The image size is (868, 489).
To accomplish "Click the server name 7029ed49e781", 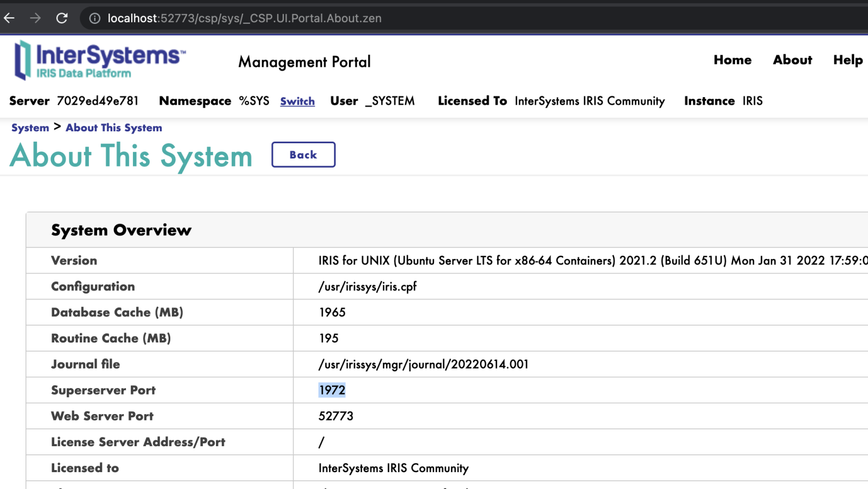I will (x=98, y=101).
